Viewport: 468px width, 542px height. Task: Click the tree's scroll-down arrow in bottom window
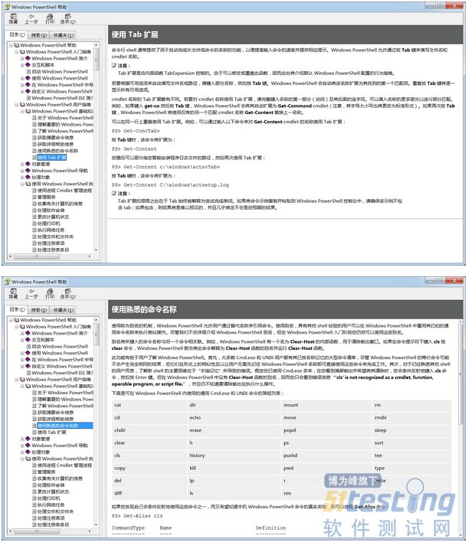[97, 524]
